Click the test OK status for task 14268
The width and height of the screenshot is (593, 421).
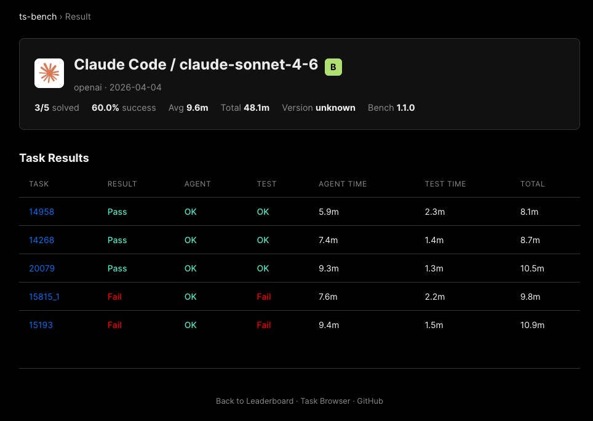[263, 240]
